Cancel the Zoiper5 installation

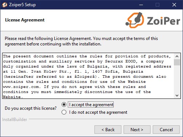166,130
